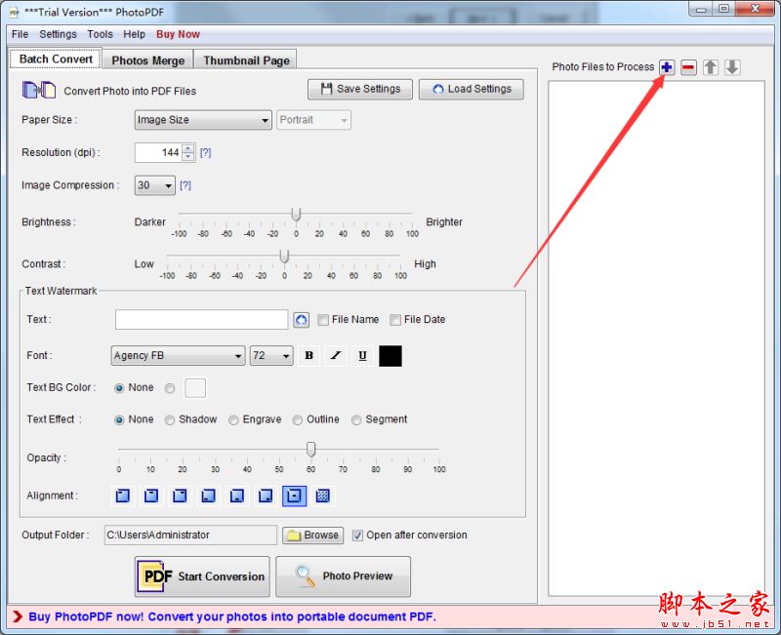
Task: Open Image Compression dropdown
Action: point(155,185)
